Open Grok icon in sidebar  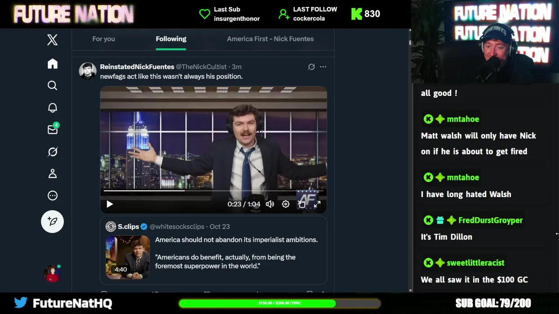(x=52, y=152)
